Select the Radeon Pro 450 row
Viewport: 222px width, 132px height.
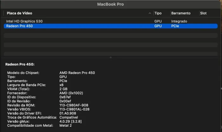111,26
